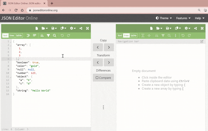Click the JSON Editor Online logo
This screenshot has width=208, height=131.
pos(19,18)
